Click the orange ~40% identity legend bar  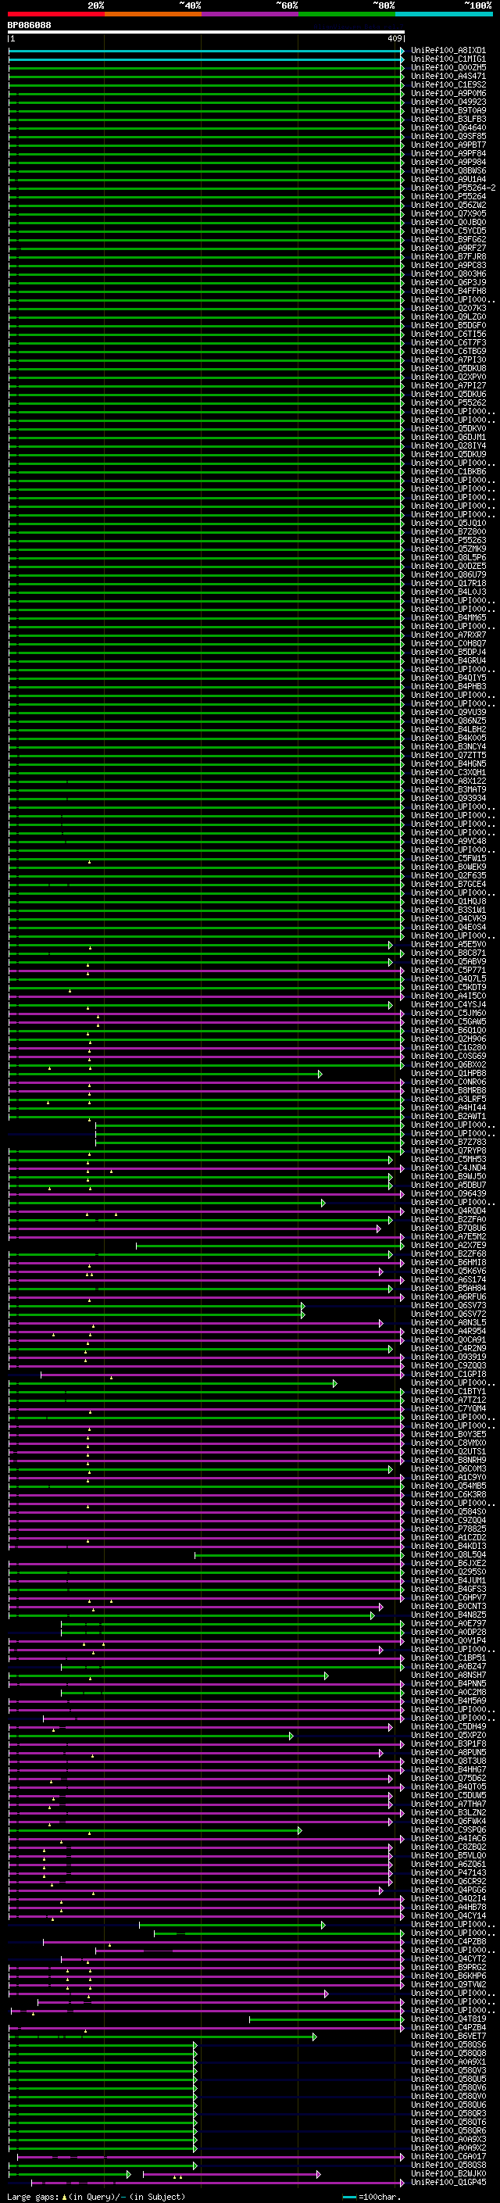(x=153, y=14)
